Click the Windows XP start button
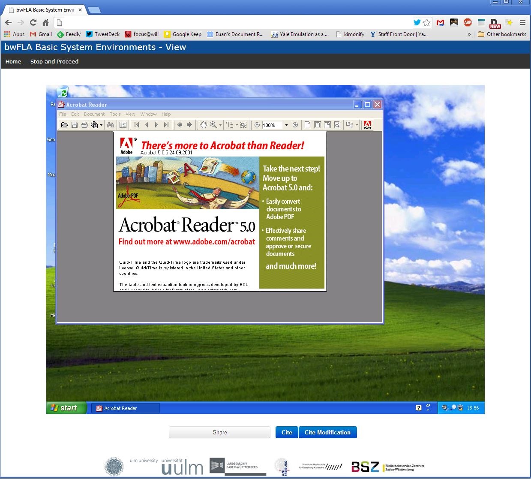Screen dimensions: 531x479 [x=65, y=408]
